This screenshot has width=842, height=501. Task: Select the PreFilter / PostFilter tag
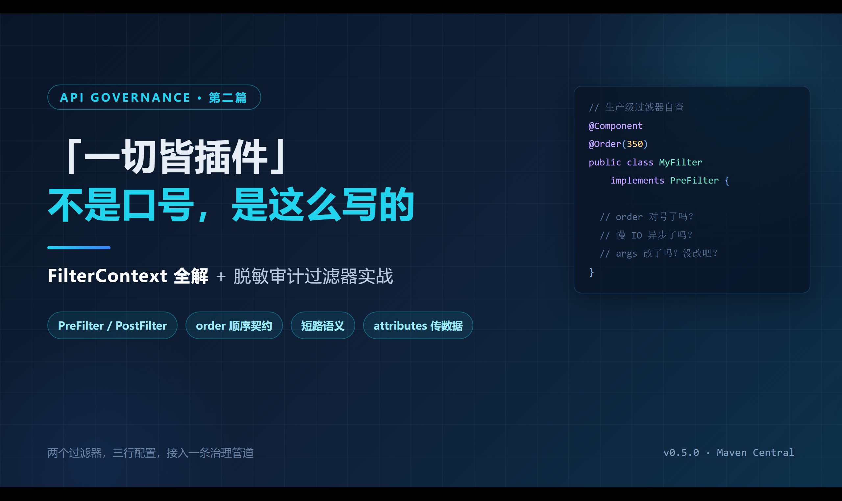112,325
